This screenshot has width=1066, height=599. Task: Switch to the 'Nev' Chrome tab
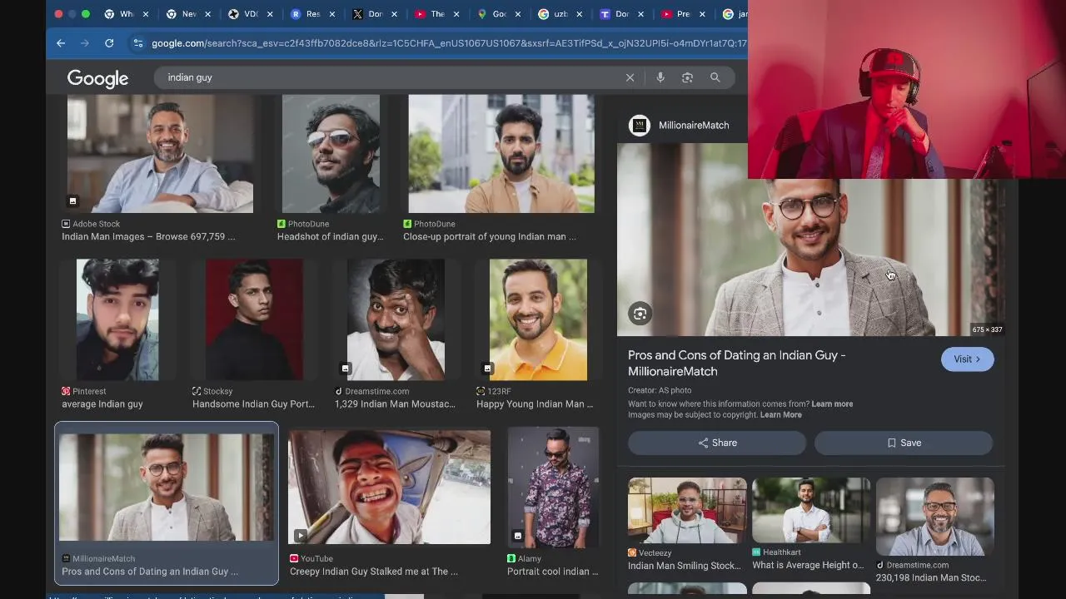[x=188, y=14]
